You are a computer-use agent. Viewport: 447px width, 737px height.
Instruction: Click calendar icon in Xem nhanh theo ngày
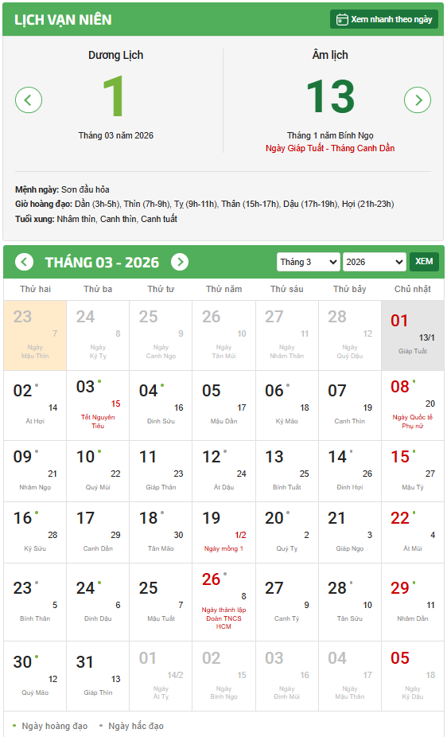point(342,19)
